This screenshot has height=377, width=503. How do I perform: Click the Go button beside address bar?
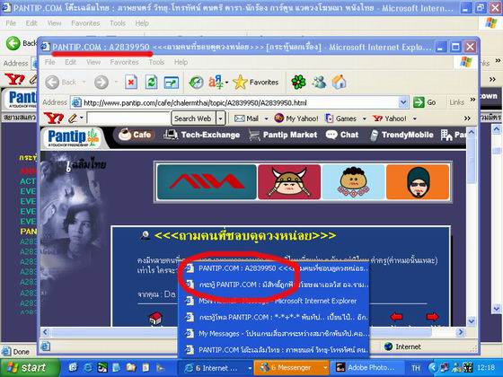pos(425,102)
